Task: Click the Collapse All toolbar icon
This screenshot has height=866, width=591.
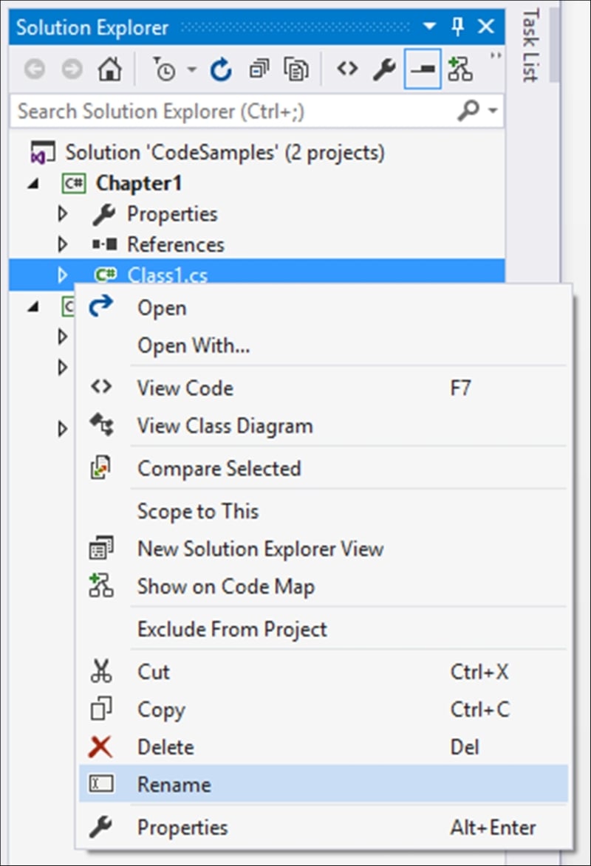Action: tap(259, 70)
